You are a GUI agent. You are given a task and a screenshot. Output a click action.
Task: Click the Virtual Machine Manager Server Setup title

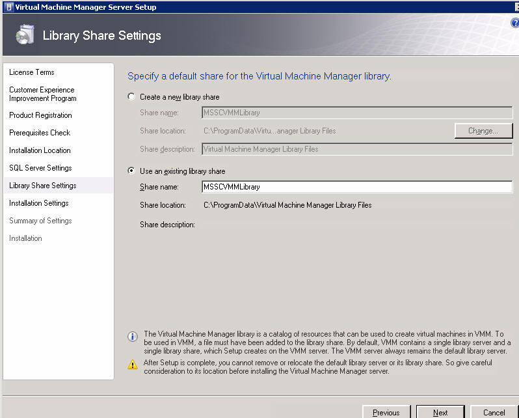[x=86, y=7]
